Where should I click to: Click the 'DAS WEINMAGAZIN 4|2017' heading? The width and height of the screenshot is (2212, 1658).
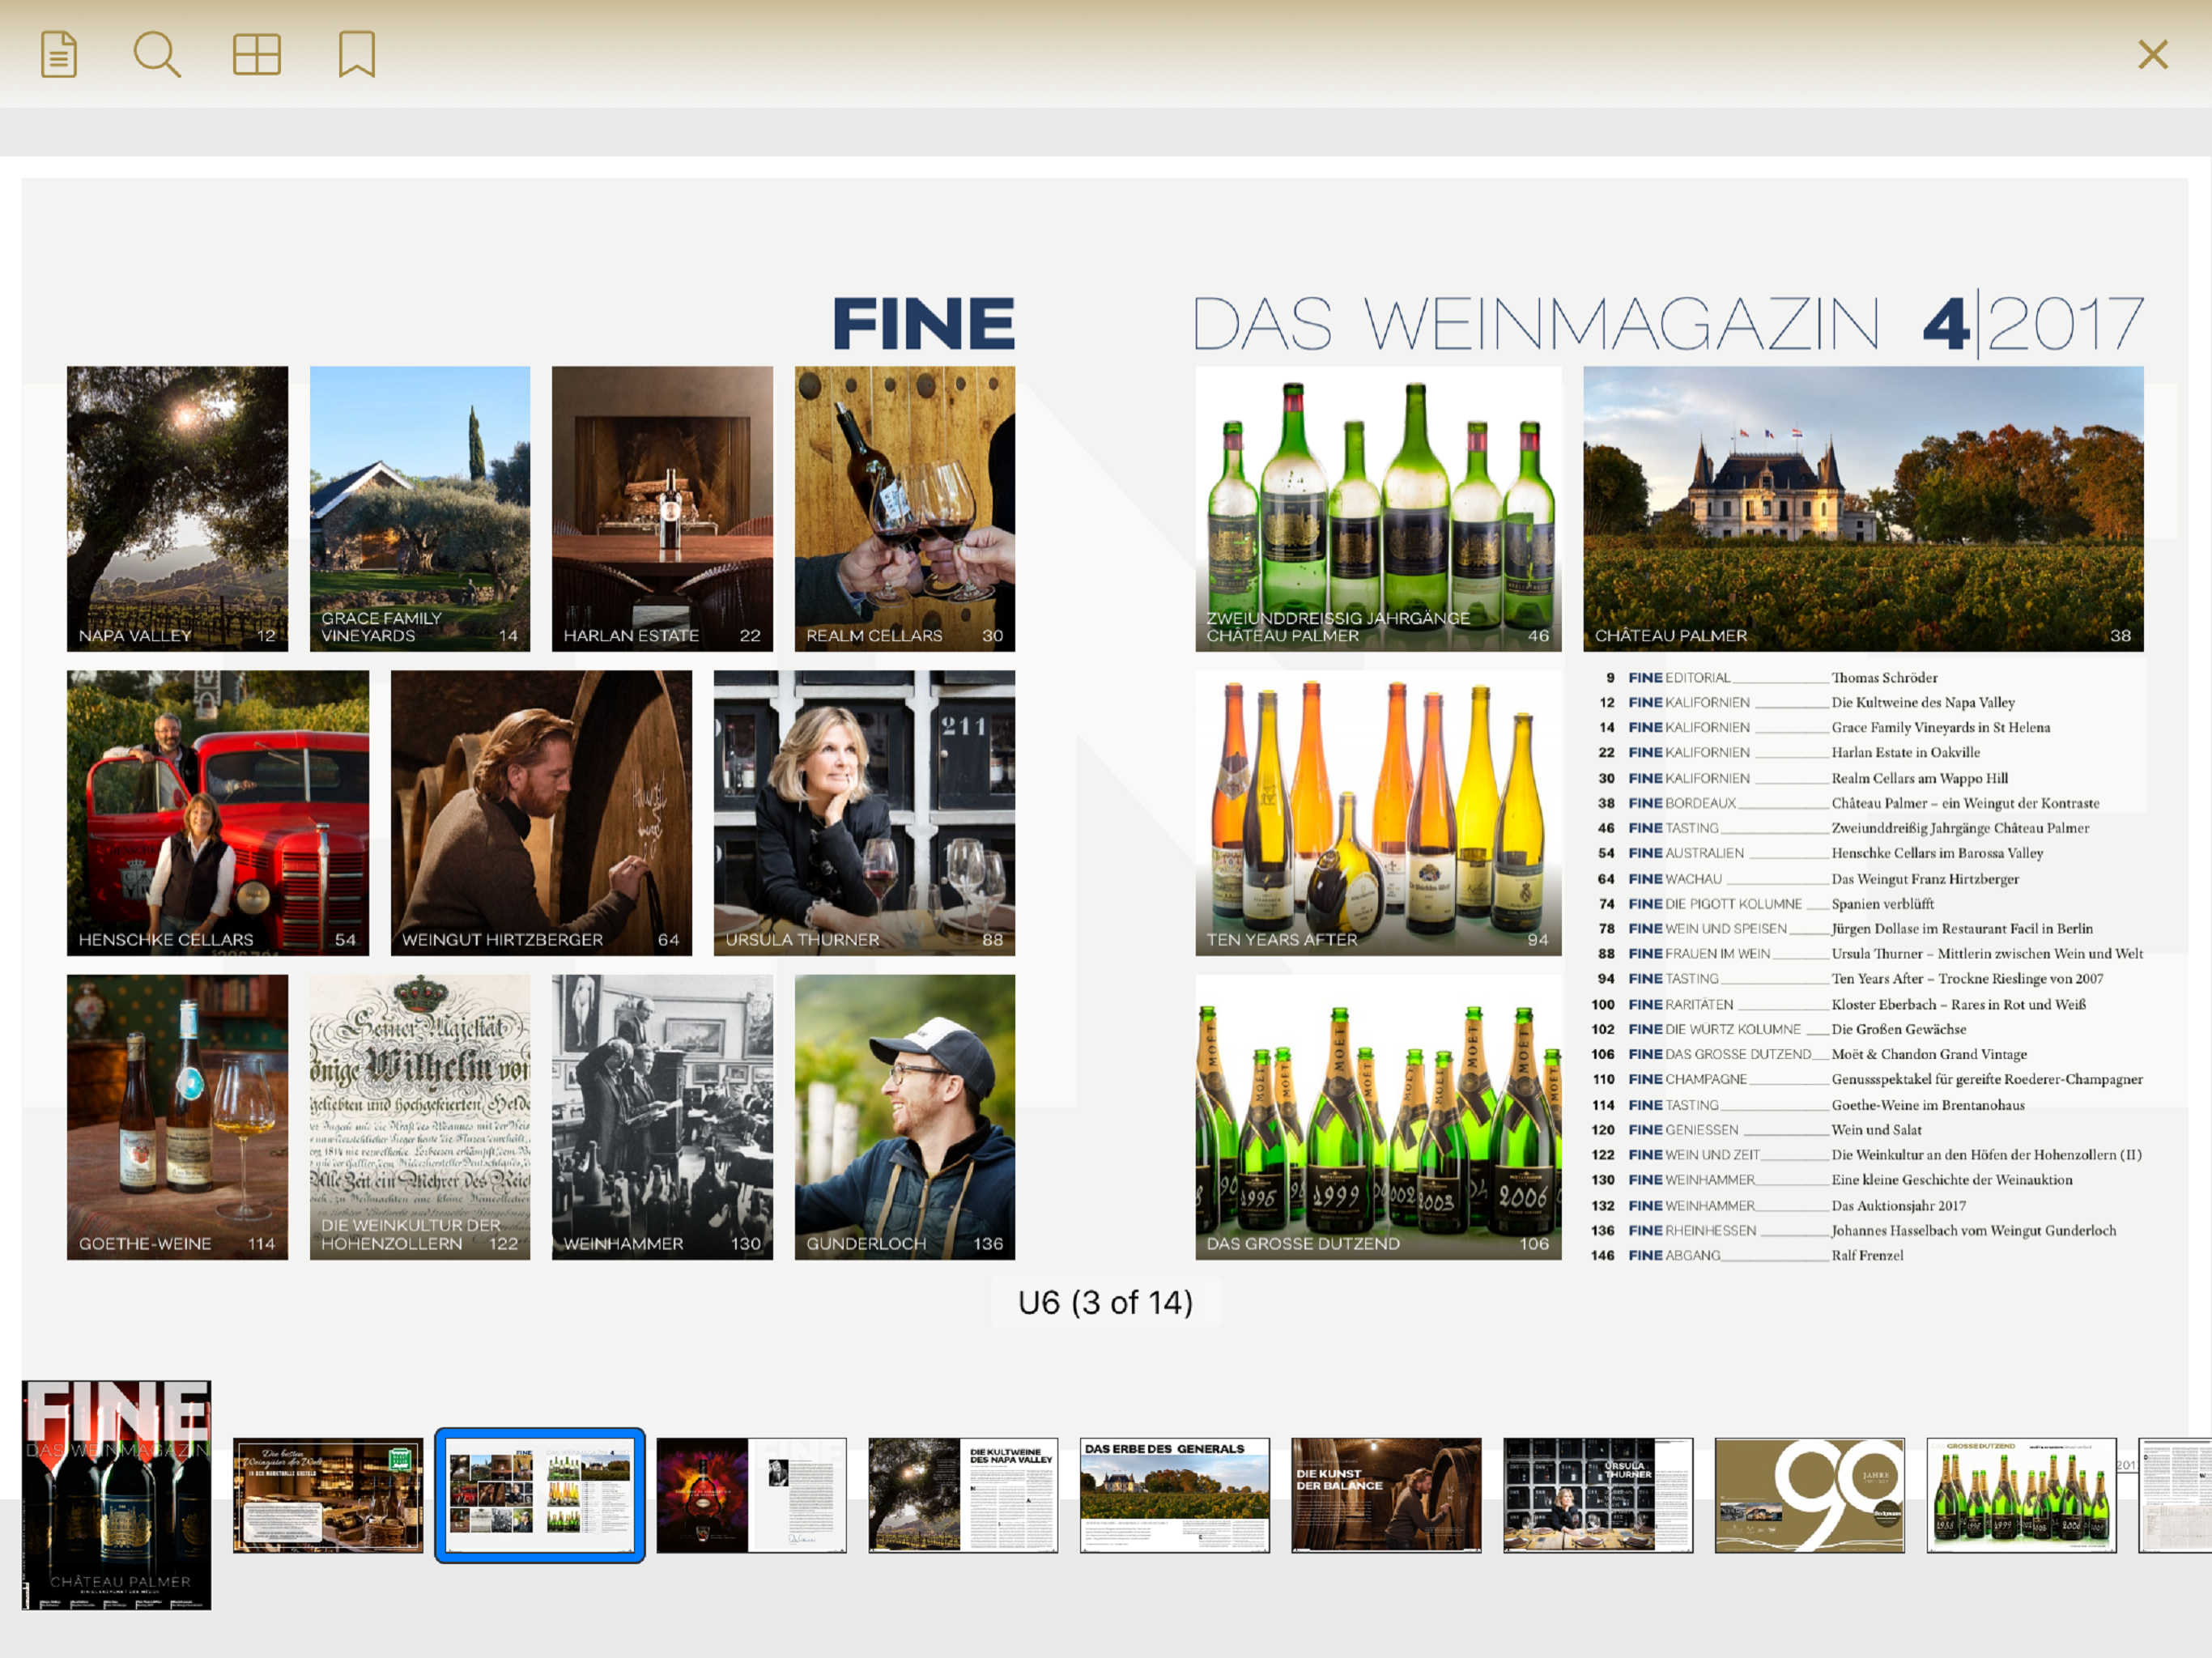[x=1669, y=323]
